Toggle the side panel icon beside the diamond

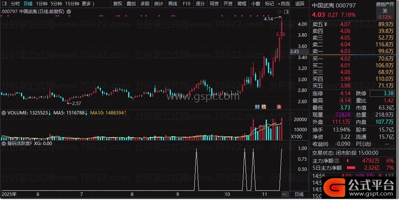(x=284, y=12)
